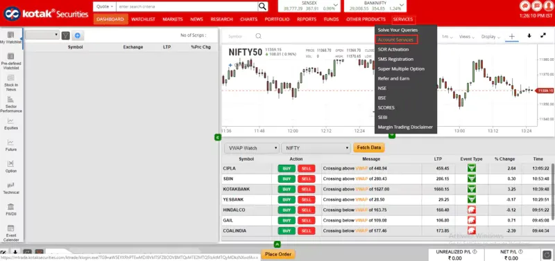Image resolution: width=555 pixels, height=261 pixels.
Task: Click SELL for YESBANK
Action: click(x=306, y=199)
